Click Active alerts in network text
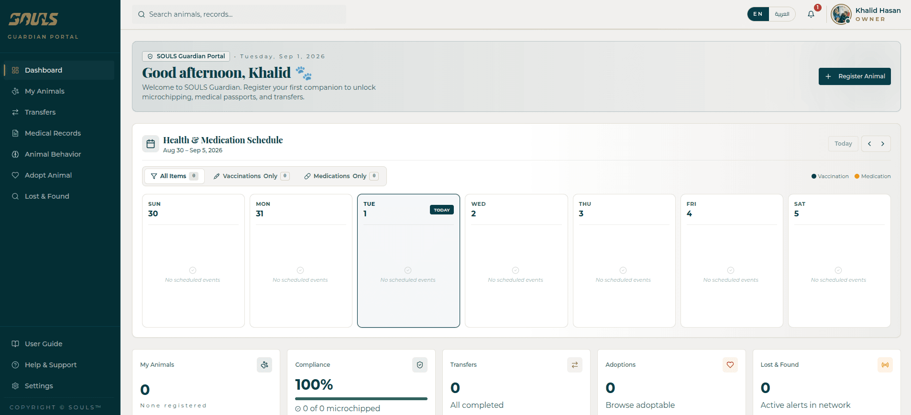911x415 pixels. (805, 405)
